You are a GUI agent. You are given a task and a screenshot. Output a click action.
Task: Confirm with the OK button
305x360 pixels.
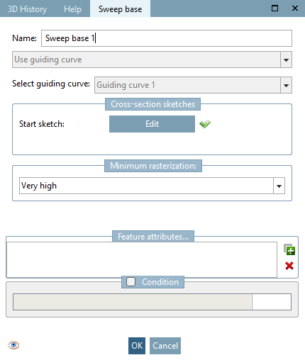(137, 346)
